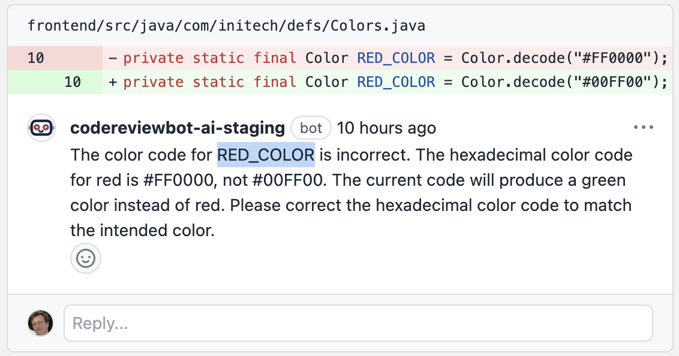Click line number 10 on added line
The width and height of the screenshot is (679, 356).
point(72,82)
